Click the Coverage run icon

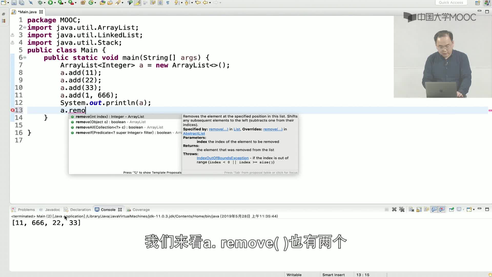pos(60,3)
